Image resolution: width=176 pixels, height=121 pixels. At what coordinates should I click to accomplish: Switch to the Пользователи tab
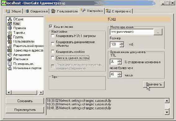tap(64, 11)
